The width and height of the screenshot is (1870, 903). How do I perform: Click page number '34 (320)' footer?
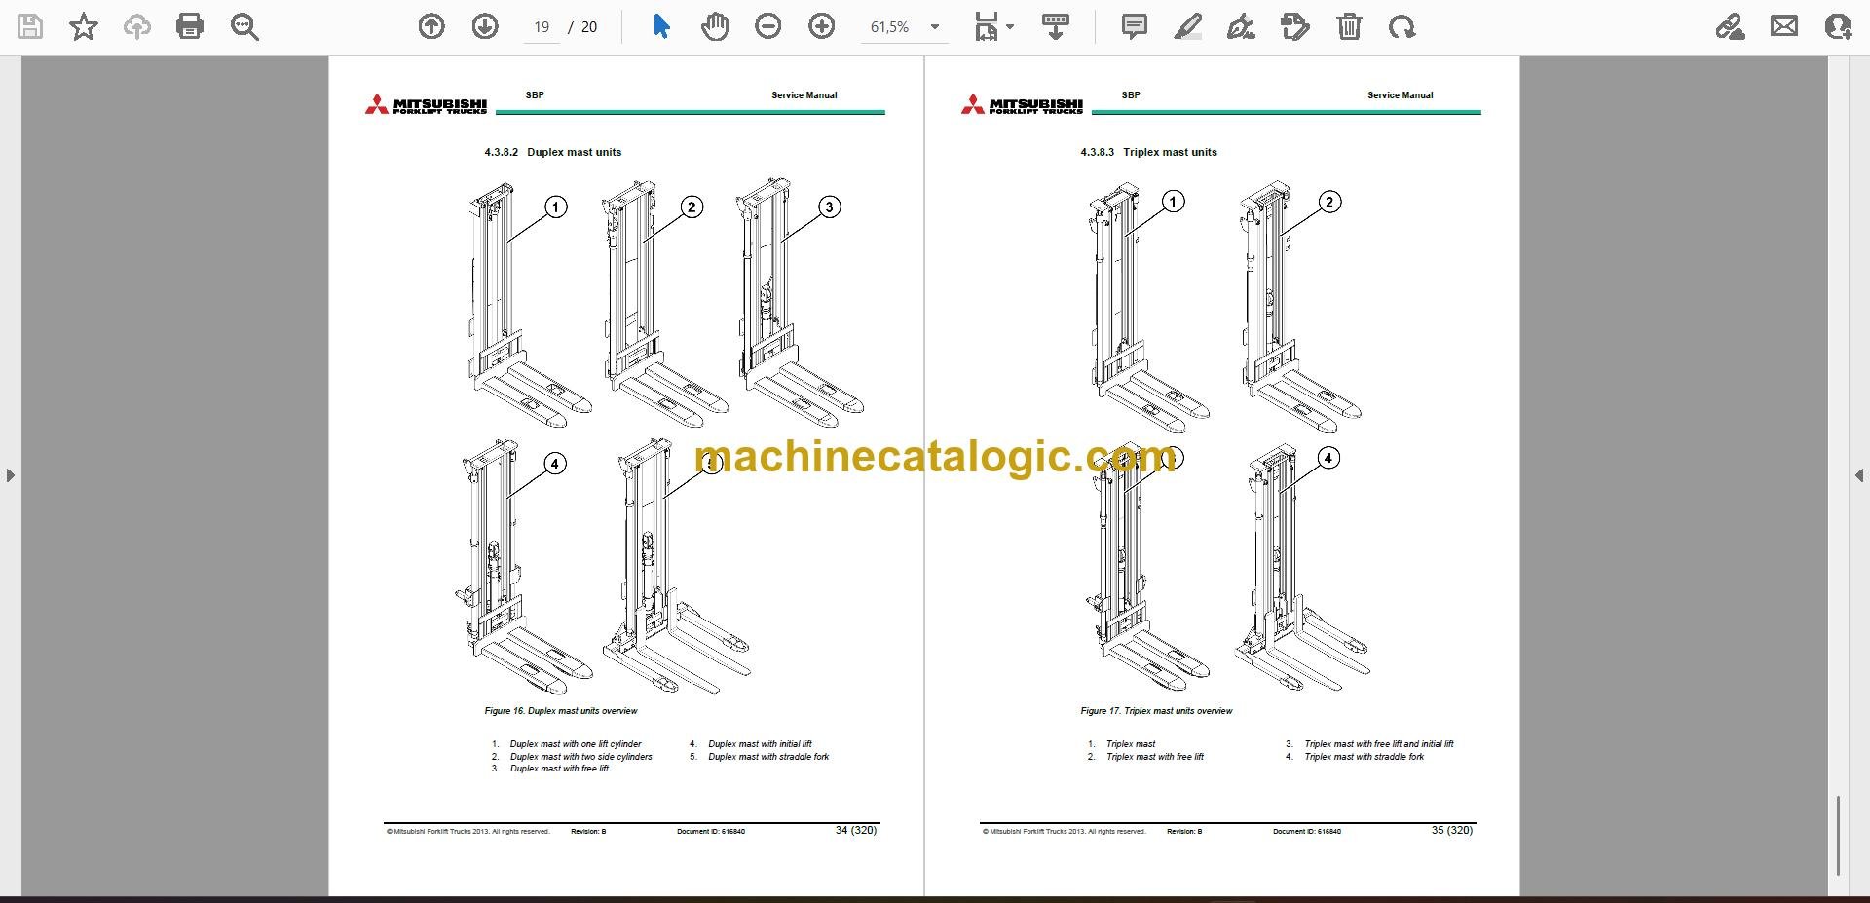(856, 830)
